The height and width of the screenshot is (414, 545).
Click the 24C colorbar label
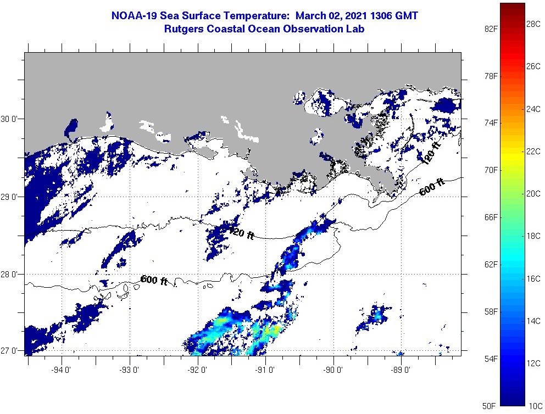tap(533, 109)
